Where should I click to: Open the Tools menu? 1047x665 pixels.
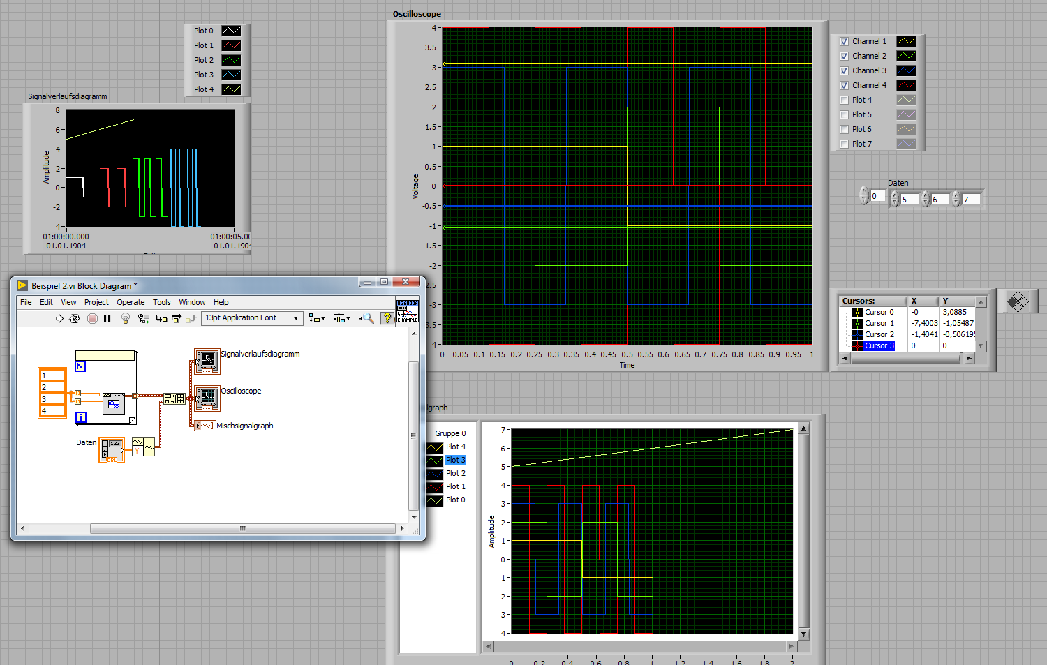pyautogui.click(x=162, y=302)
